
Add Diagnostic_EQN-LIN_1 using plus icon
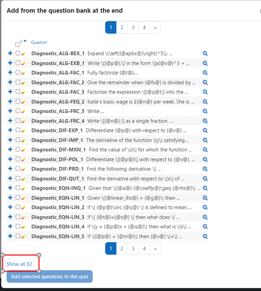[x=10, y=197]
